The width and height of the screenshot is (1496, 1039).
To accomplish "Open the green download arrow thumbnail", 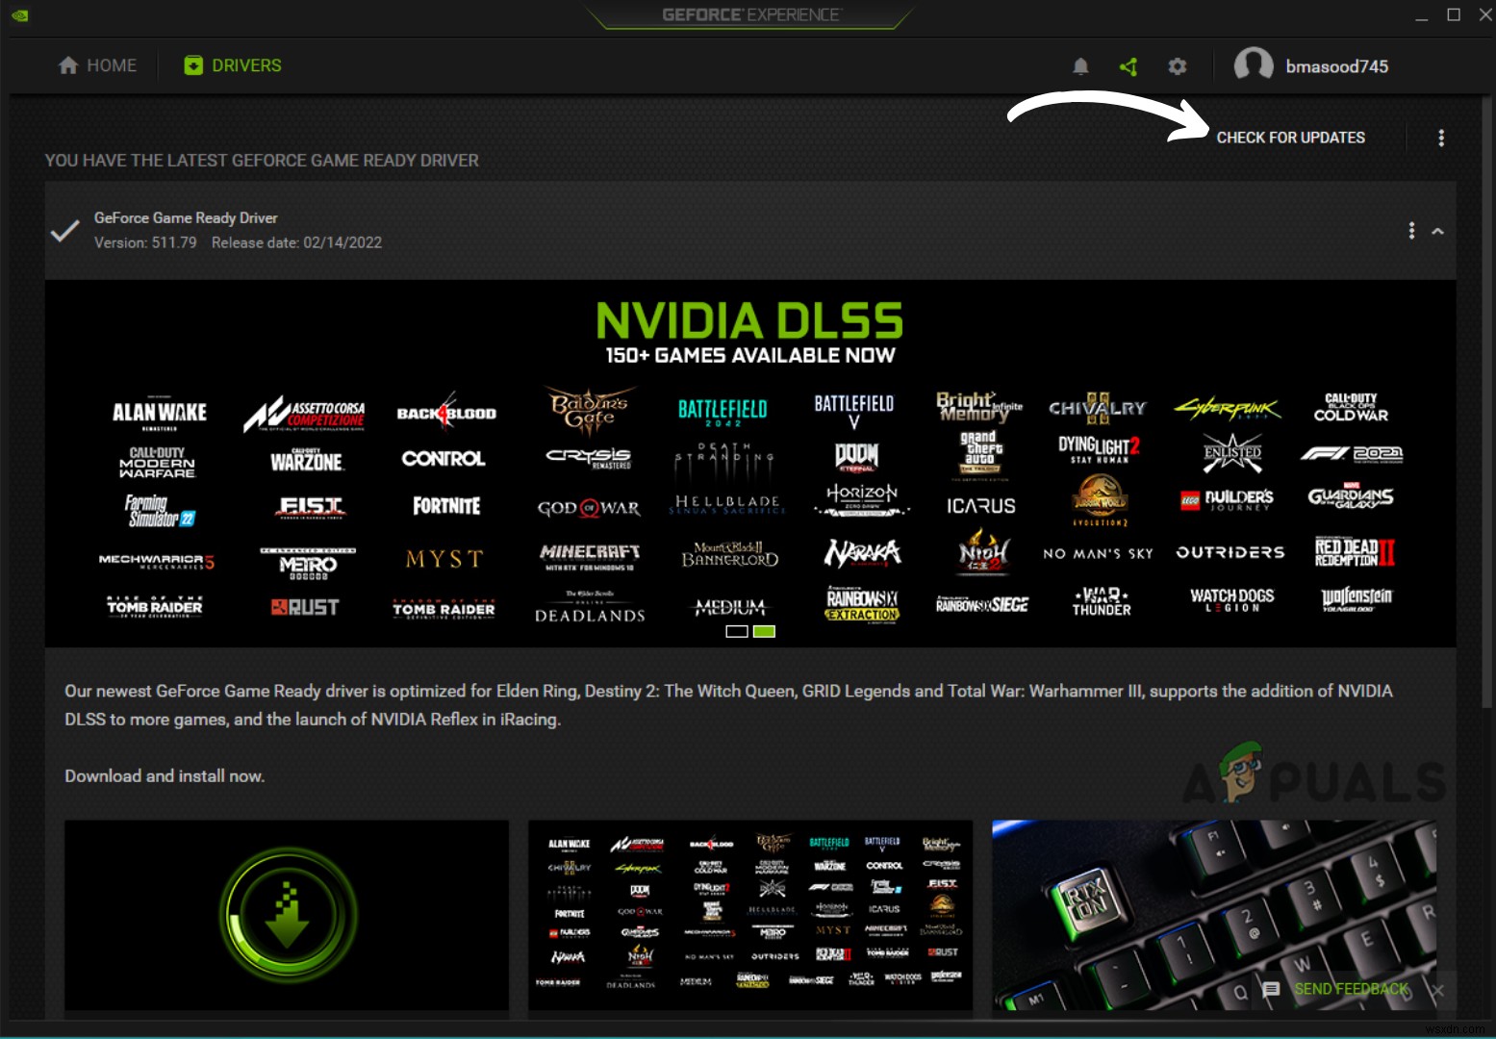I will pos(287,915).
